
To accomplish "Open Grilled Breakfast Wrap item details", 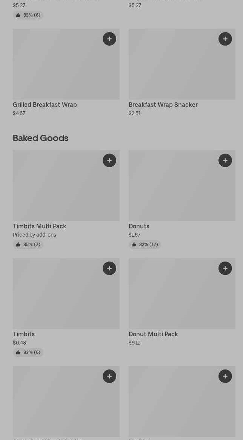I will pyautogui.click(x=45, y=105).
